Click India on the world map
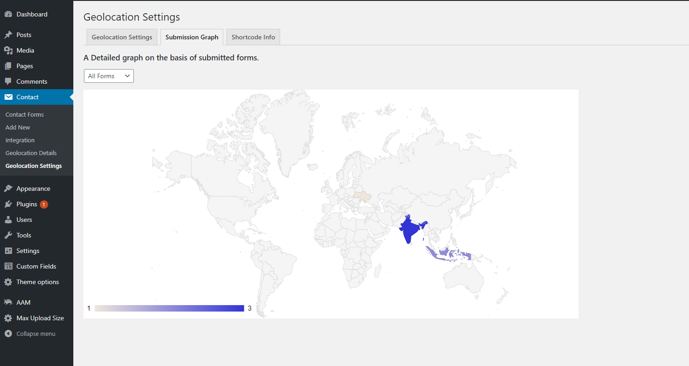Image resolution: width=689 pixels, height=366 pixels. [x=409, y=230]
